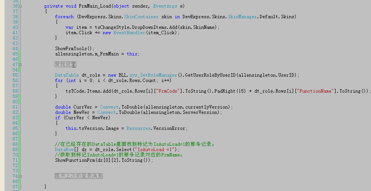Expand the collapsed region at line 74
Viewport: 371px width, 191px height.
(x=21, y=176)
